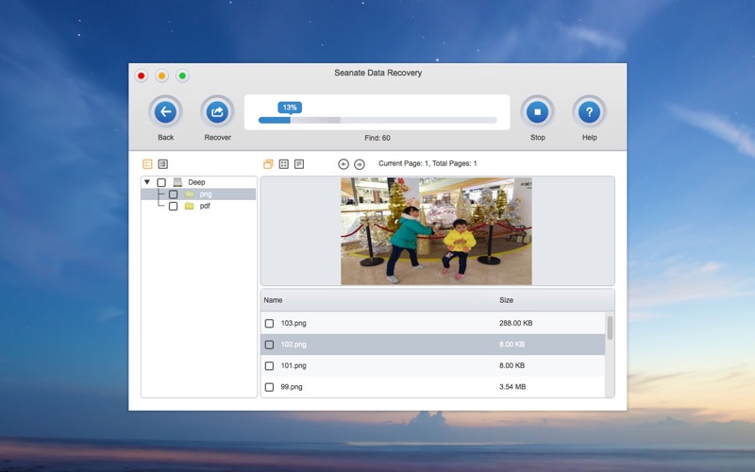This screenshot has height=472, width=755.
Task: Tick the pdf folder checkbox
Action: point(173,206)
